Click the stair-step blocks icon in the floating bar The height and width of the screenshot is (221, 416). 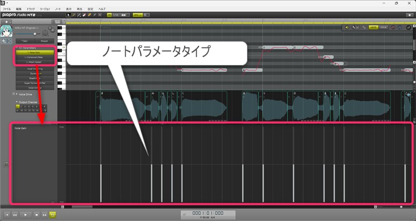364,28
